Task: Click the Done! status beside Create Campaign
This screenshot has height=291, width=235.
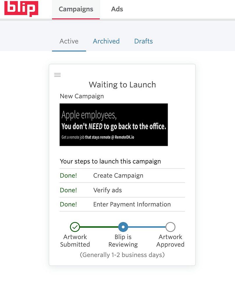Action: pos(68,175)
